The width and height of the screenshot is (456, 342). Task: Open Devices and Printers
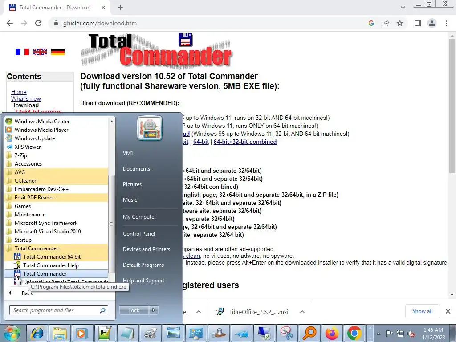click(146, 249)
